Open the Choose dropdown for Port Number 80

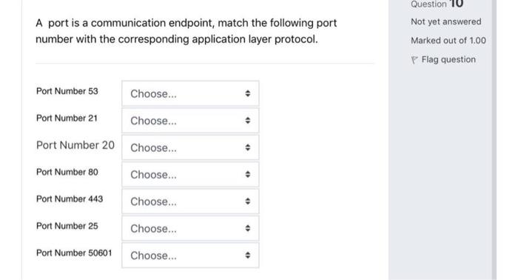[x=190, y=174]
